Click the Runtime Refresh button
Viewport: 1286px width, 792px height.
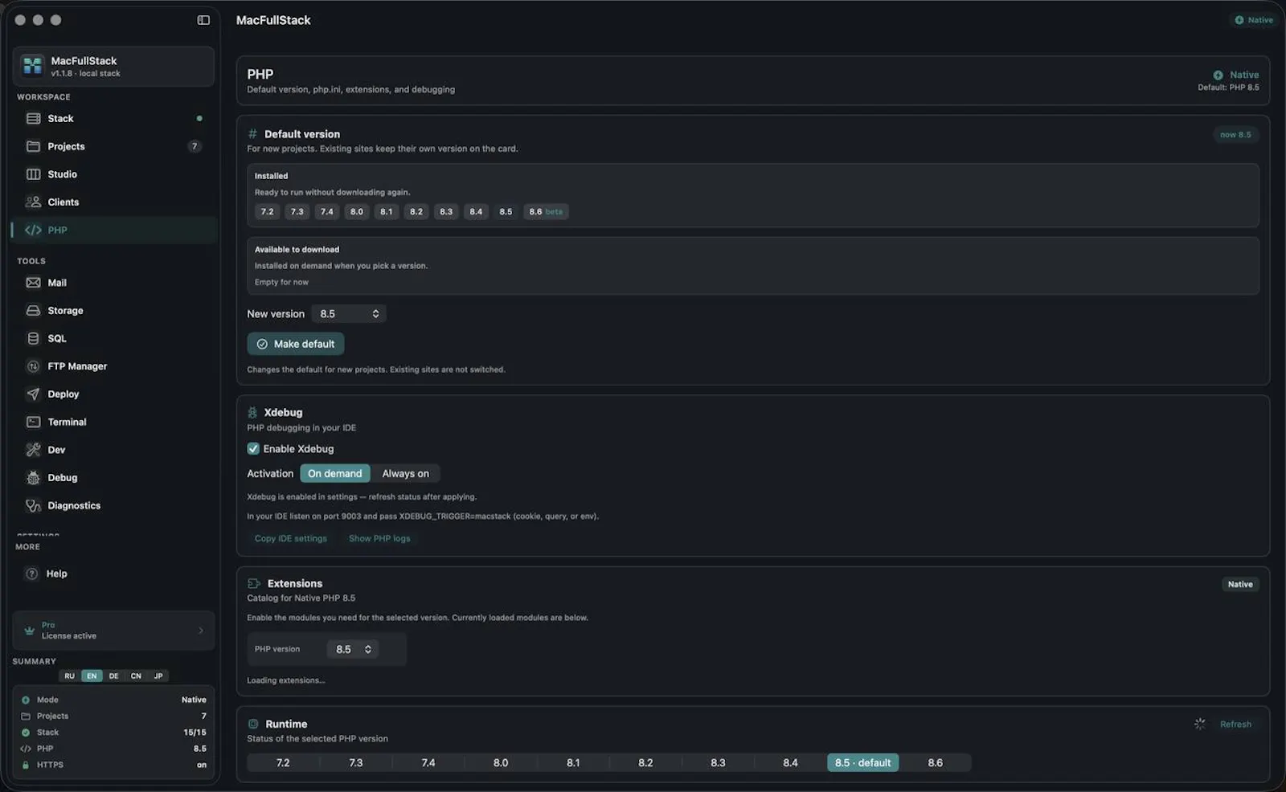(x=1235, y=724)
